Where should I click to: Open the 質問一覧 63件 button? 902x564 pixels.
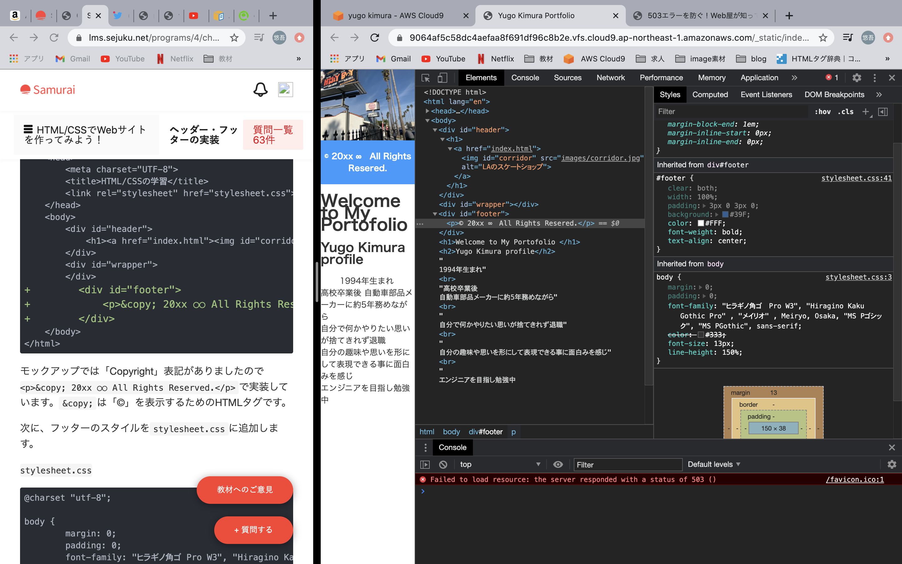[x=273, y=135]
